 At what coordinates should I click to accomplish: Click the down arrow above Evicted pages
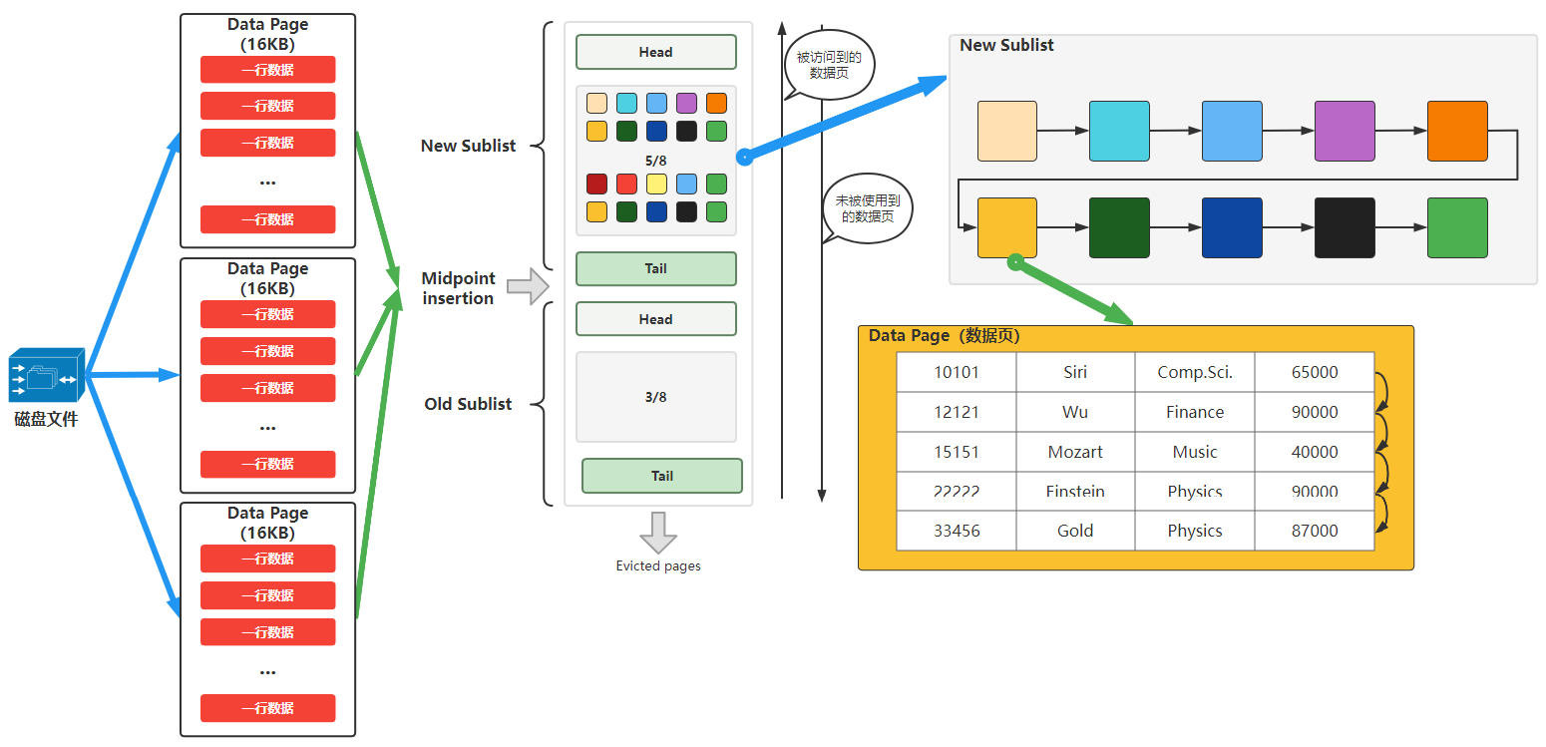pos(658,533)
